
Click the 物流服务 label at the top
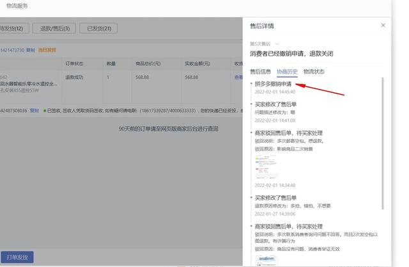tap(17, 6)
